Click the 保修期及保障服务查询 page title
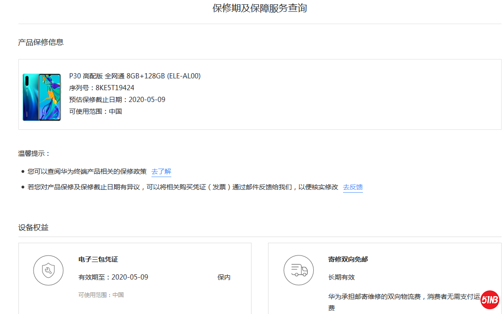The height and width of the screenshot is (314, 504). [x=260, y=8]
